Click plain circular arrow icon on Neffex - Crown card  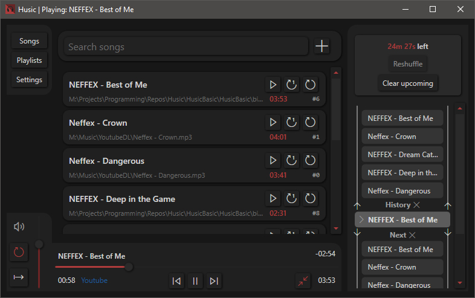(x=310, y=123)
